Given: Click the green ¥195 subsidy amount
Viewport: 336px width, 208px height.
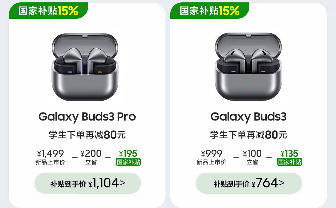Looking at the screenshot, I should coord(128,154).
